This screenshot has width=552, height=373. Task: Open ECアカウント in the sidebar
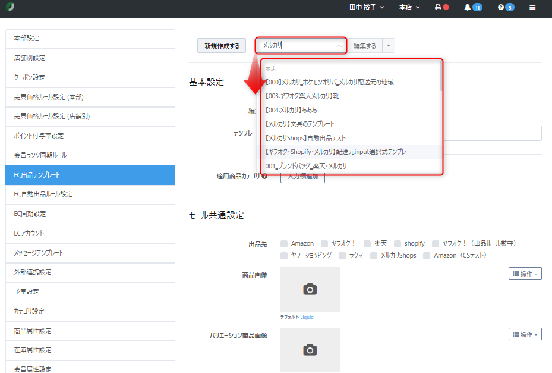pos(90,233)
